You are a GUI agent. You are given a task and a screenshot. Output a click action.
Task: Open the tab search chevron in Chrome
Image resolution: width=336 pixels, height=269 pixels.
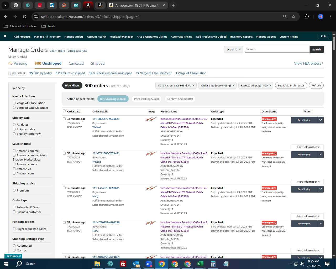pyautogui.click(x=5, y=5)
